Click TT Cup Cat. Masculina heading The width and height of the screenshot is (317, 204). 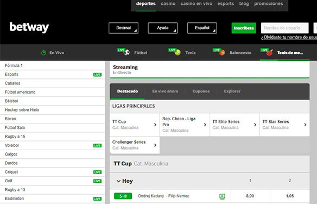click(141, 164)
